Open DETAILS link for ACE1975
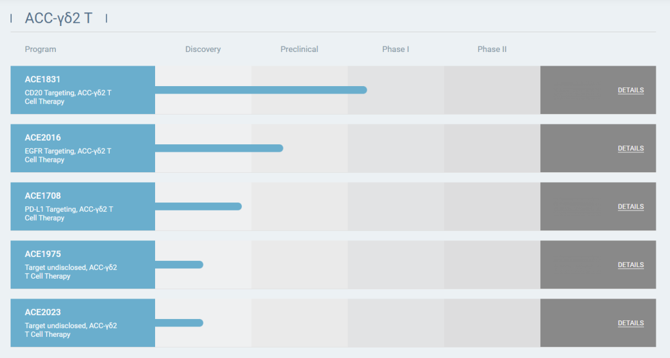Viewport: 670px width, 358px height. 631,265
